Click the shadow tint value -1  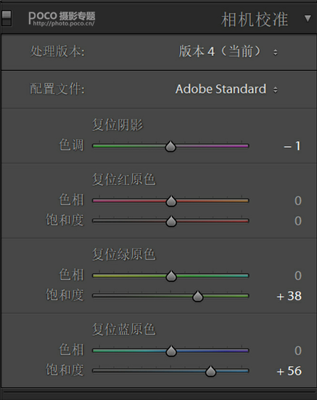pos(292,146)
